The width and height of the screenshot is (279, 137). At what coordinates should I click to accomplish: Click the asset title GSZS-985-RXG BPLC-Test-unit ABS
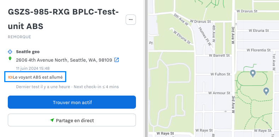click(x=63, y=19)
